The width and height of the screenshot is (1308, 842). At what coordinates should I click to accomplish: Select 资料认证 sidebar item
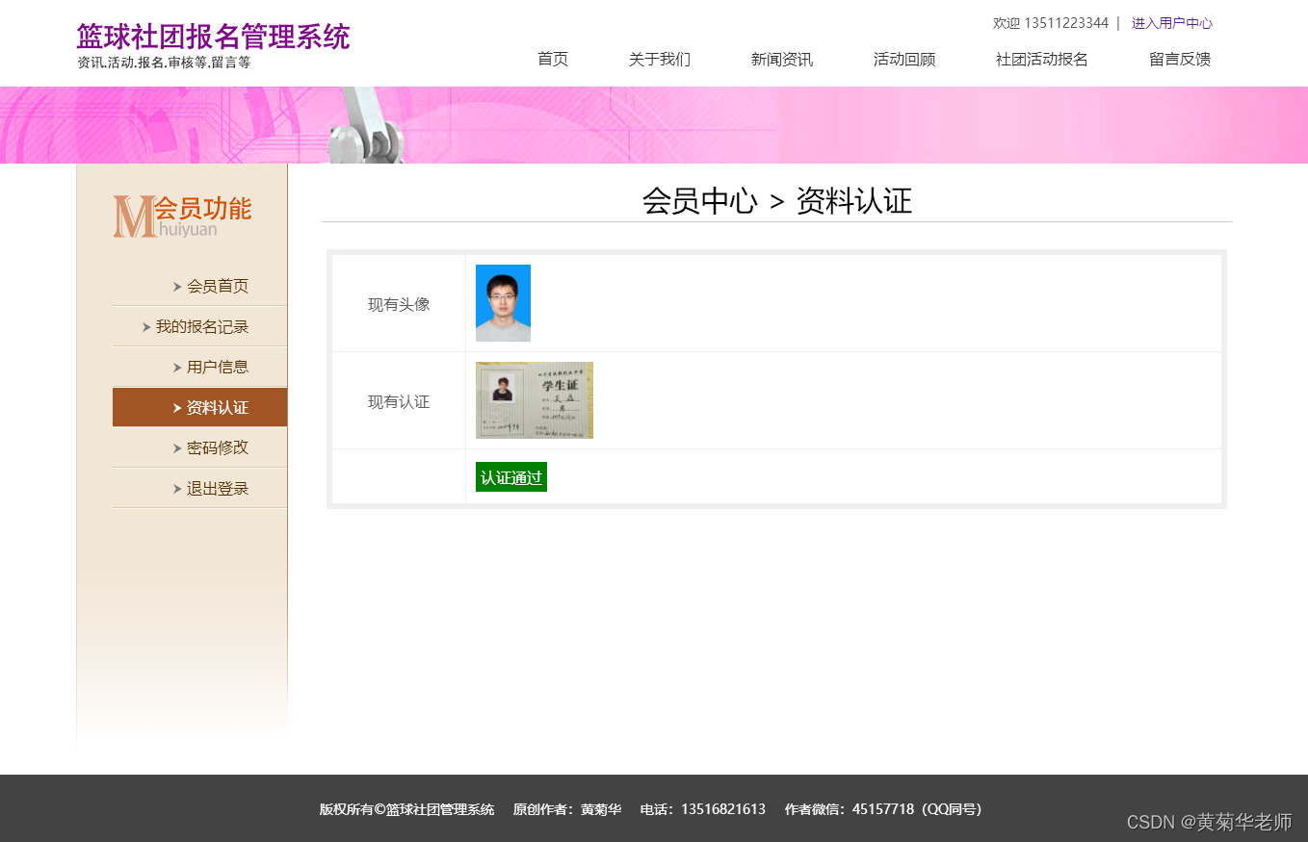pos(199,407)
